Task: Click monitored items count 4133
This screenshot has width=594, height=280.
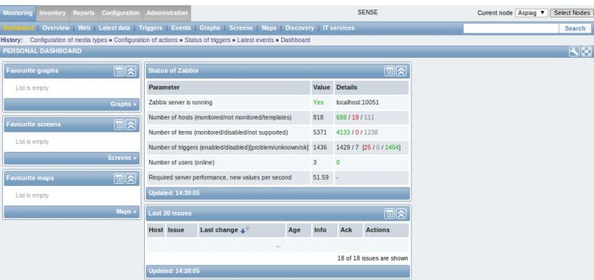Action: [343, 133]
